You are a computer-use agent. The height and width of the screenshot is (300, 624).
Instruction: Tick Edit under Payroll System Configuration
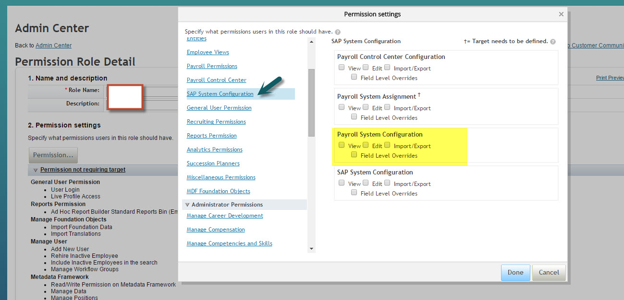[x=366, y=145]
